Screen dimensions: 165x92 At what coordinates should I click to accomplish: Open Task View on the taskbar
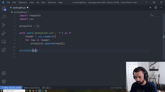click(27, 91)
